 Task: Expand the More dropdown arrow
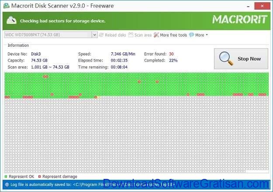[207, 35]
